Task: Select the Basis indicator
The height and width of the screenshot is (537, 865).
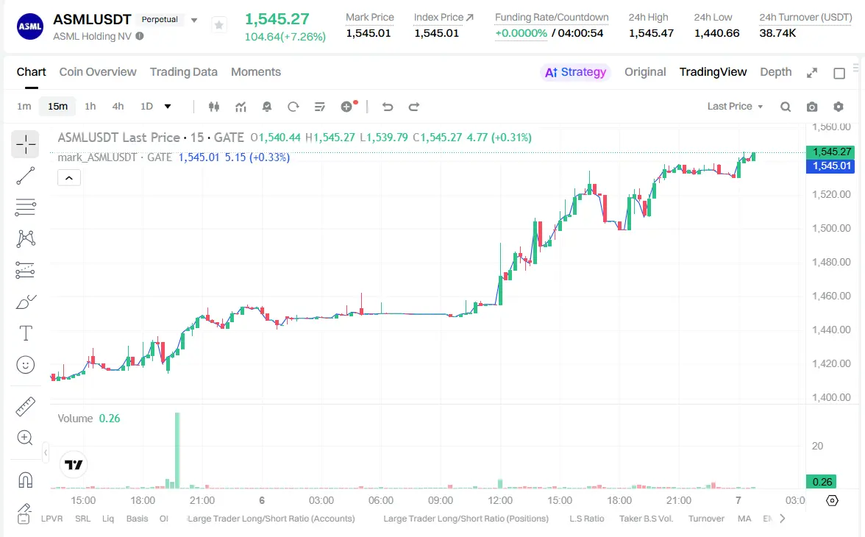Action: pos(137,519)
